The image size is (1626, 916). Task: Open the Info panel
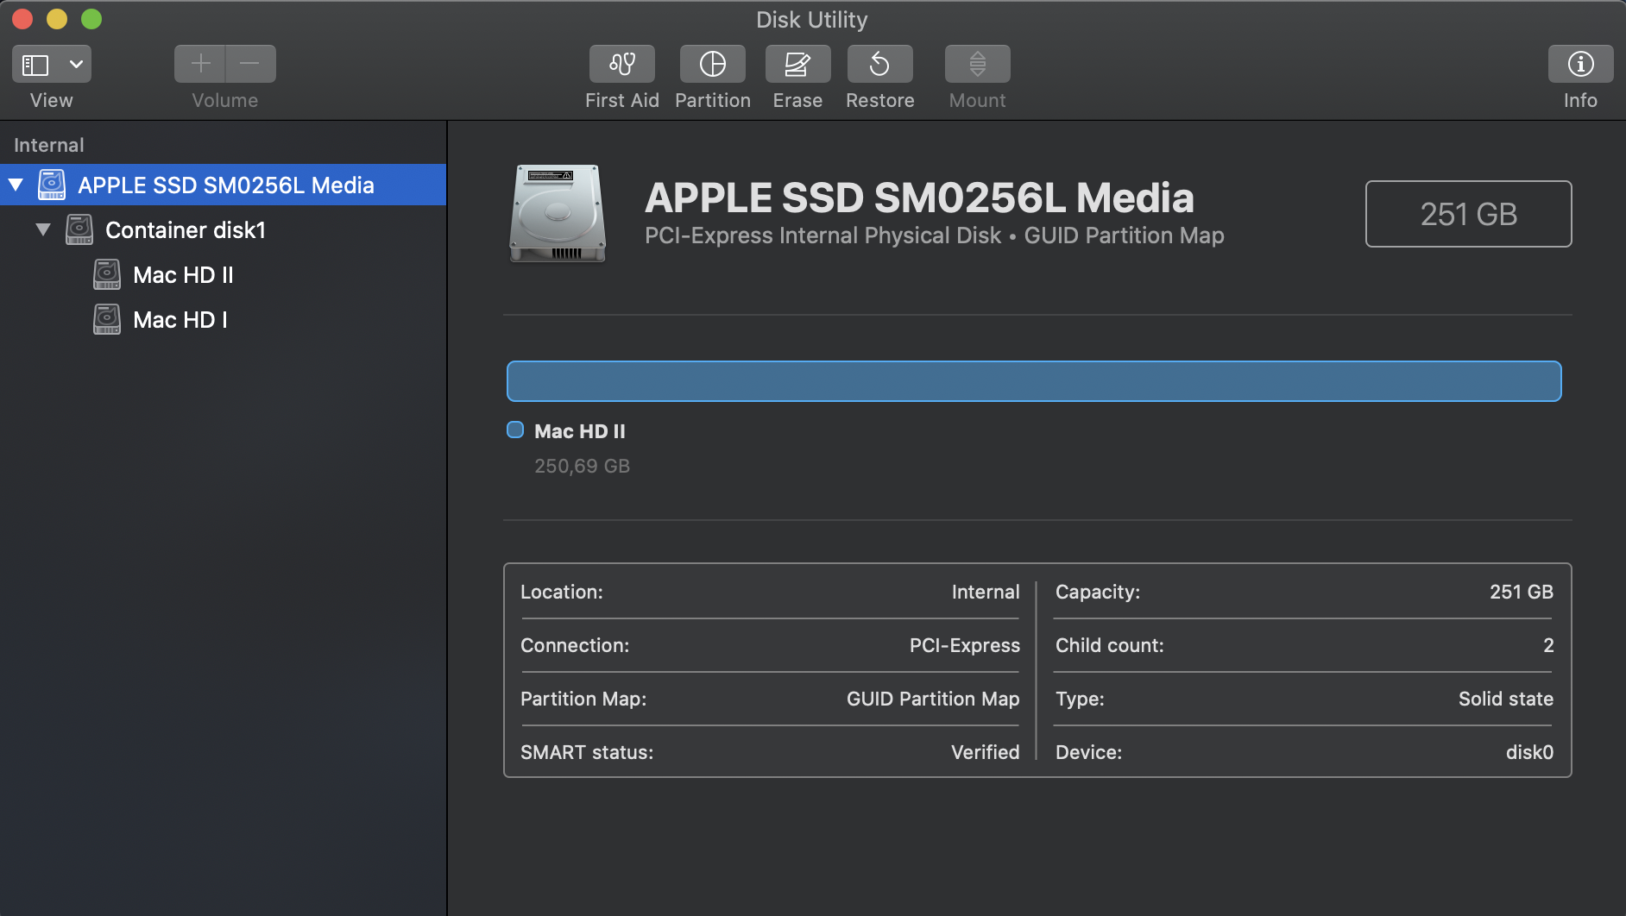point(1580,64)
